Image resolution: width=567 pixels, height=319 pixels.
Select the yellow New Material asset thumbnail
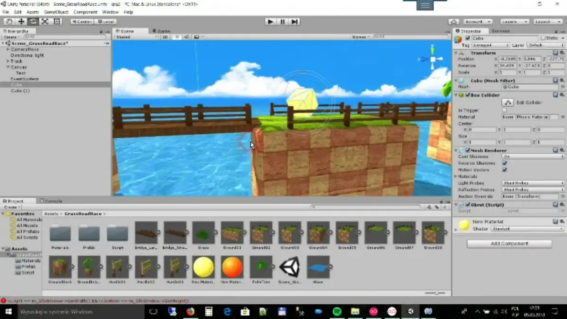pyautogui.click(x=203, y=267)
